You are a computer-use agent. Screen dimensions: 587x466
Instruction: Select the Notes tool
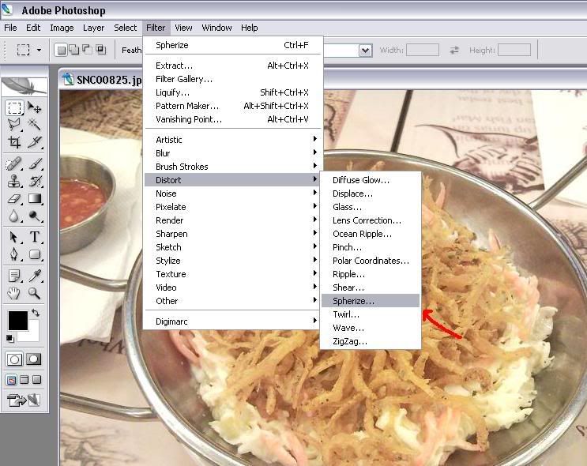point(14,276)
